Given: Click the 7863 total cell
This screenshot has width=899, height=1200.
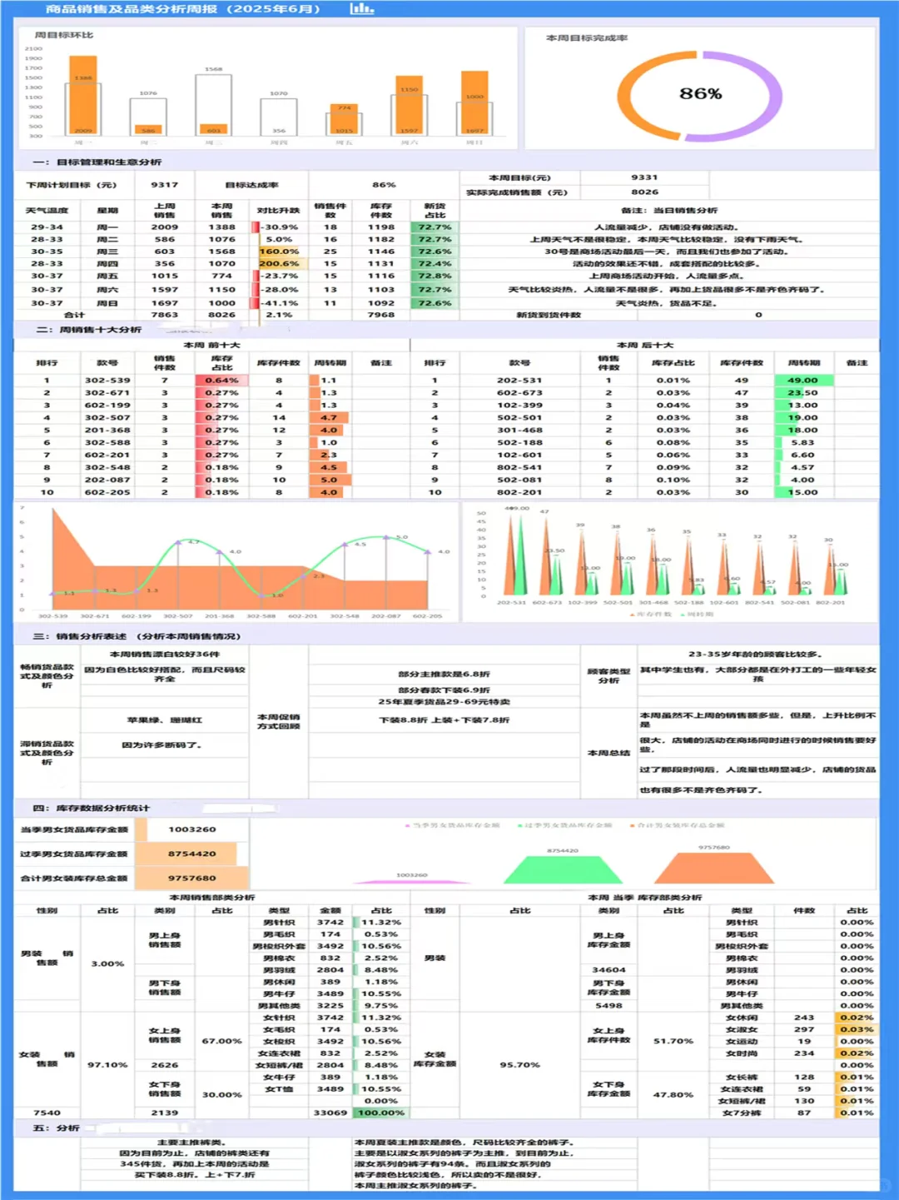Looking at the screenshot, I should point(165,316).
